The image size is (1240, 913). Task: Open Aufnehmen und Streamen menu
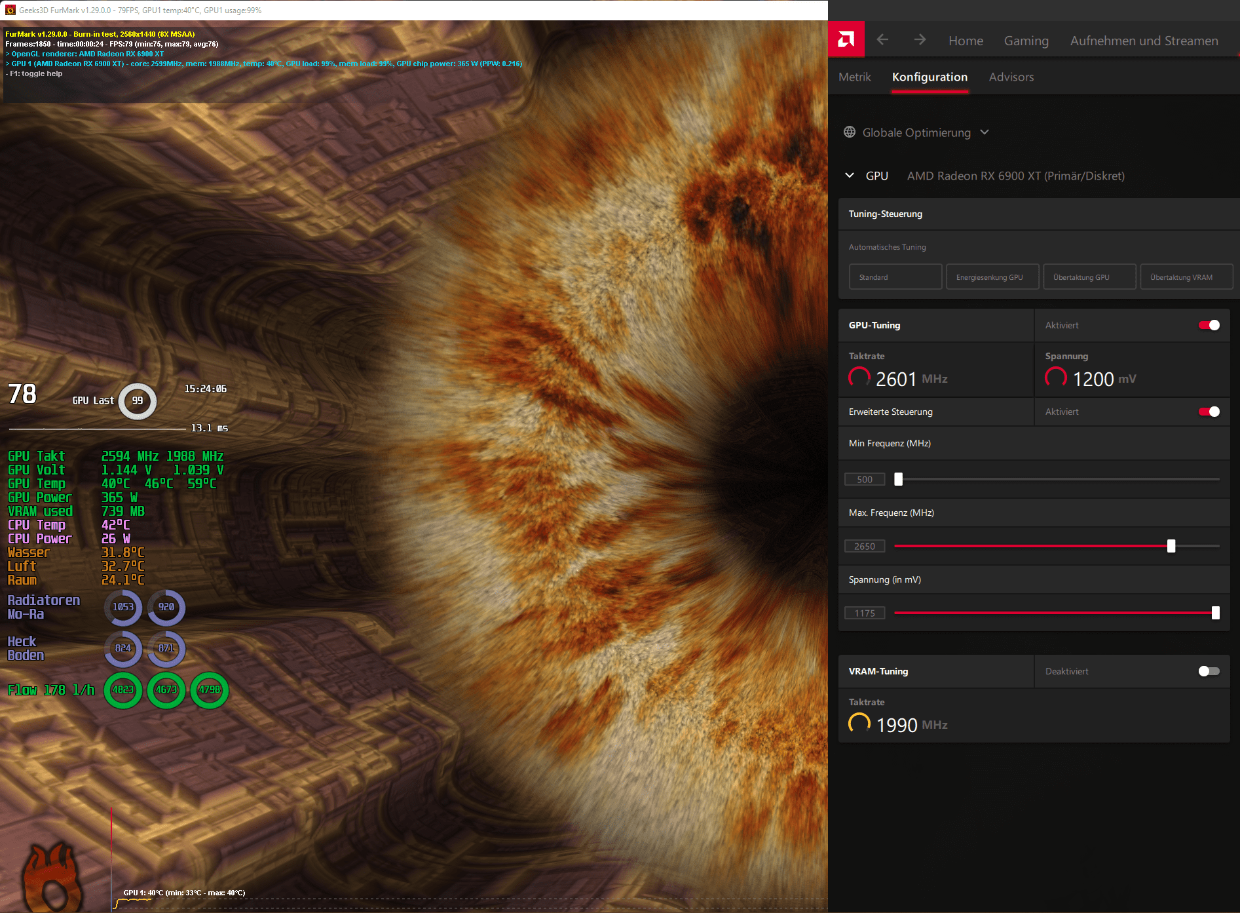click(1144, 41)
